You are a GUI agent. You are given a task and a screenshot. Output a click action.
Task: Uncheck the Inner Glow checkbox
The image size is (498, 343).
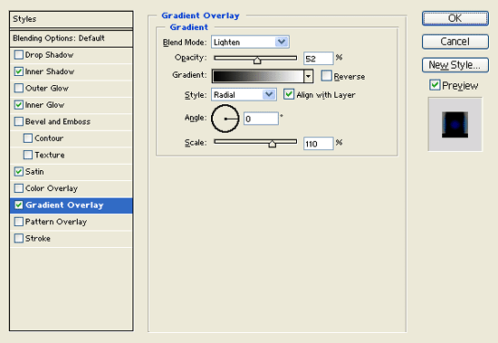coord(19,105)
